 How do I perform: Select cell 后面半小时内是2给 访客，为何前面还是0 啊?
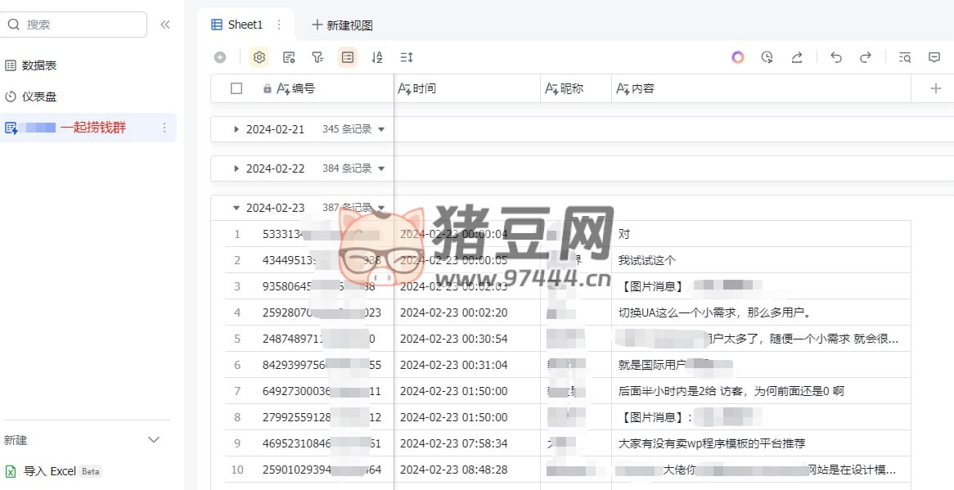(x=761, y=391)
